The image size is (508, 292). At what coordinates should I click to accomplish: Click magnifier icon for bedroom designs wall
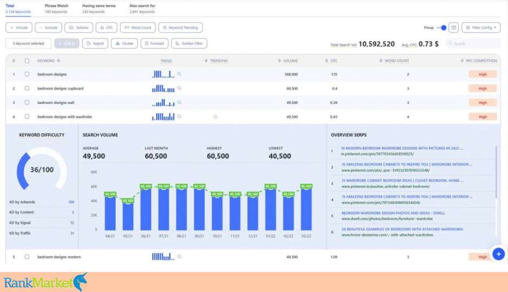pyautogui.click(x=179, y=102)
